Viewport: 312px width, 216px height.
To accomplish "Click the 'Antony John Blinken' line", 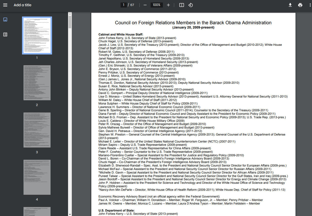I will point(146,89).
